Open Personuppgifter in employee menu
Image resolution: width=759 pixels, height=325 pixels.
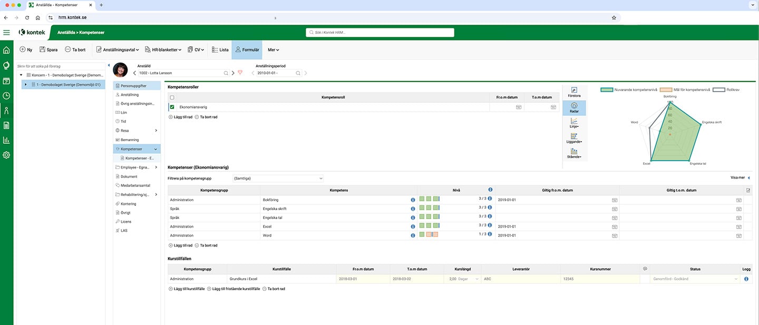click(137, 85)
